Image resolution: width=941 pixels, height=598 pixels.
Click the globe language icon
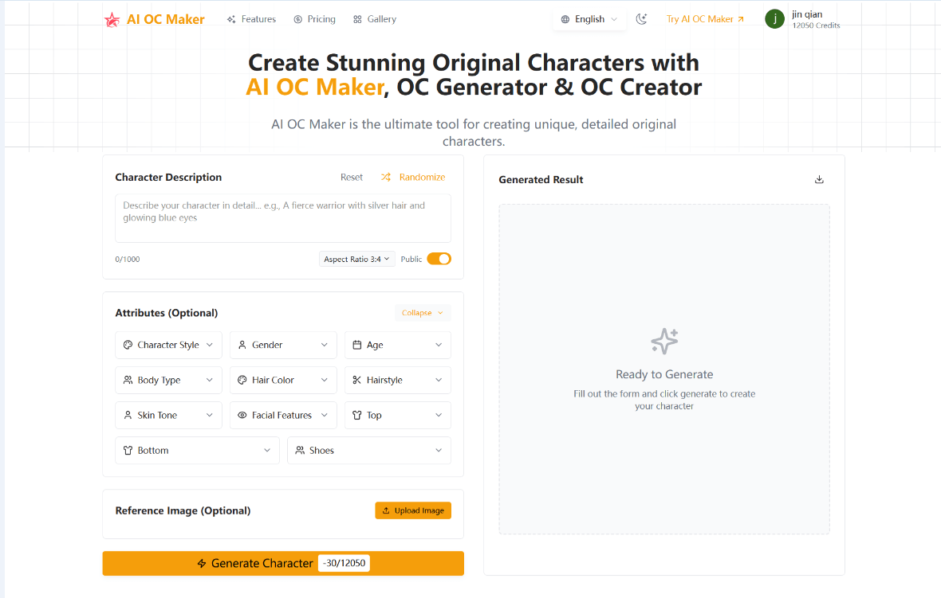(x=565, y=19)
